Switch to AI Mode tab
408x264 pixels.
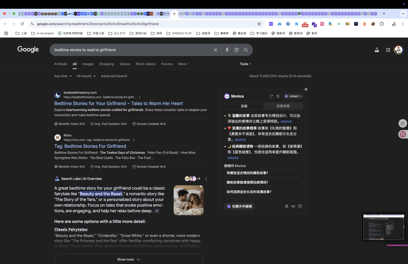60,64
